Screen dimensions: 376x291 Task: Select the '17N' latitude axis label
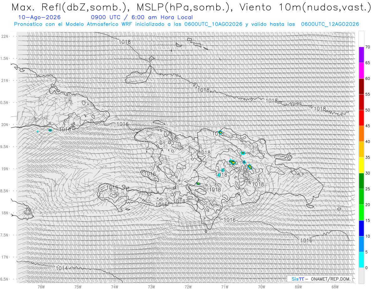(x=5, y=257)
